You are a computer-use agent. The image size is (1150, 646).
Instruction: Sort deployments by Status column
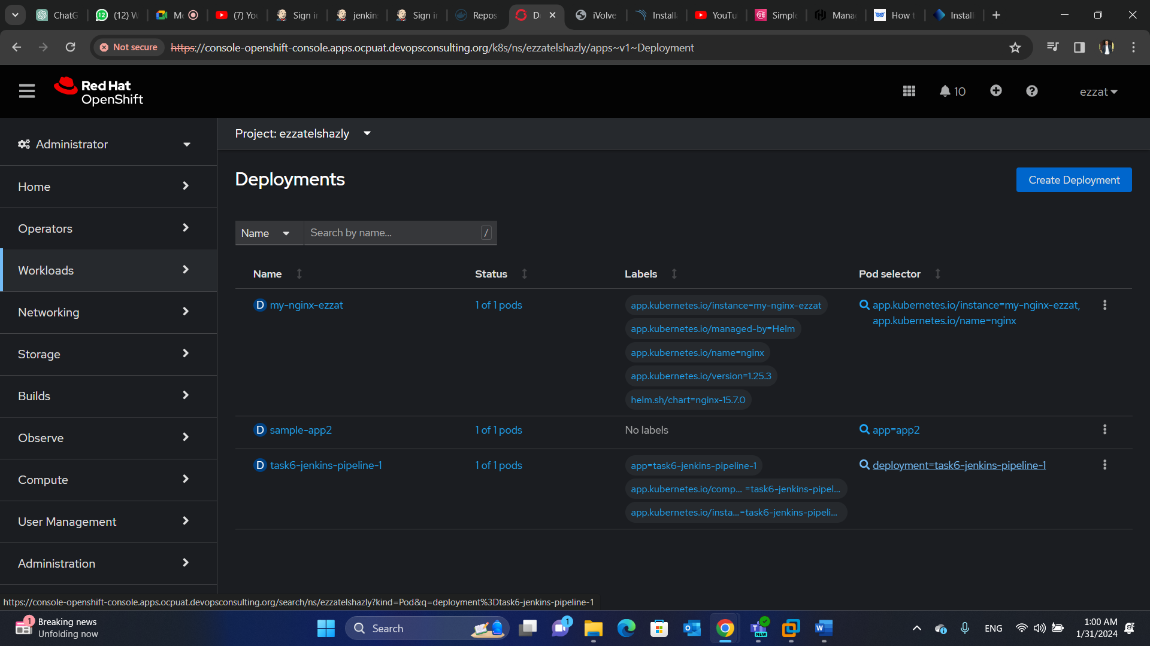[x=491, y=273]
